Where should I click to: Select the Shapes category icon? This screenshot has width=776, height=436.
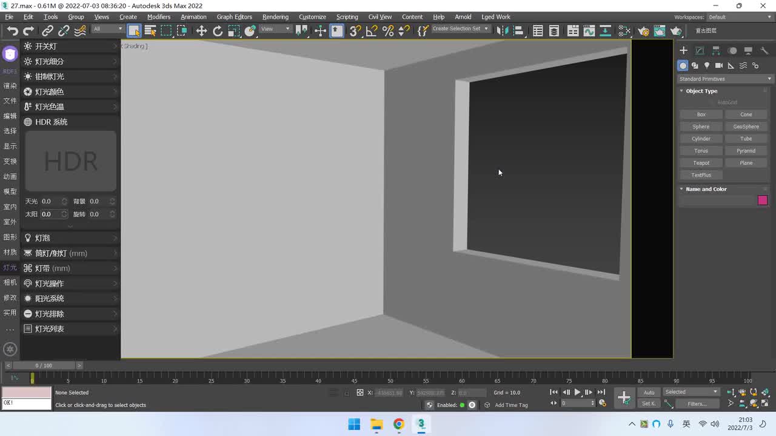point(695,65)
